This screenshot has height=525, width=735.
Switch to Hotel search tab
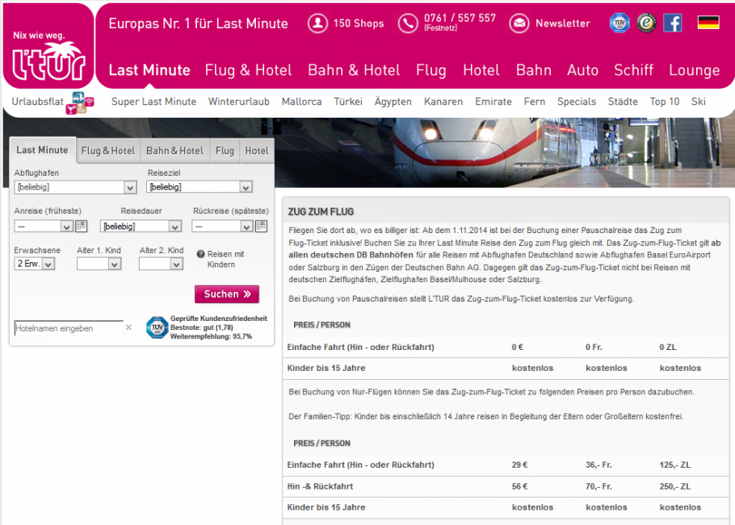257,151
